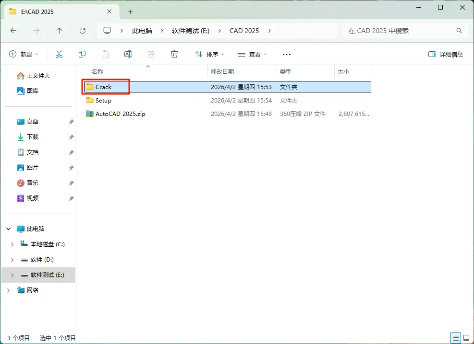Expand chevron after CAD 2025 breadcrumb
The height and width of the screenshot is (344, 474).
(269, 31)
